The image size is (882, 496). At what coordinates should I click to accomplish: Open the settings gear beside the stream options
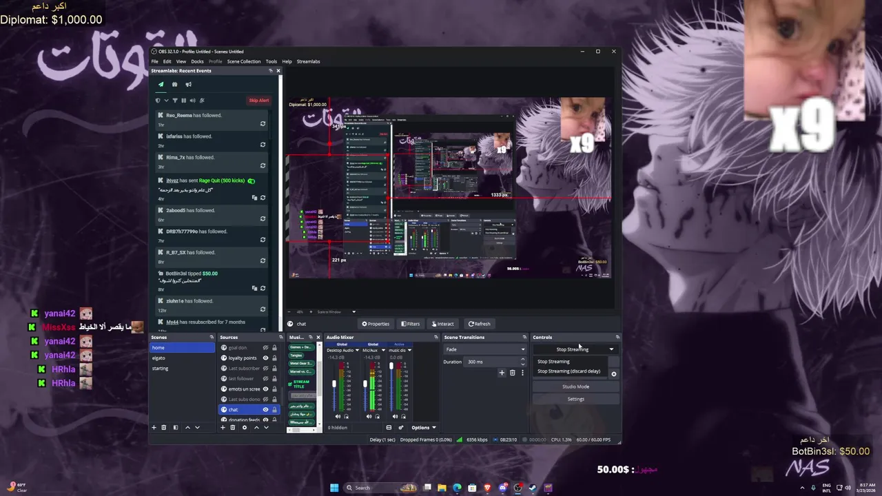(x=614, y=374)
